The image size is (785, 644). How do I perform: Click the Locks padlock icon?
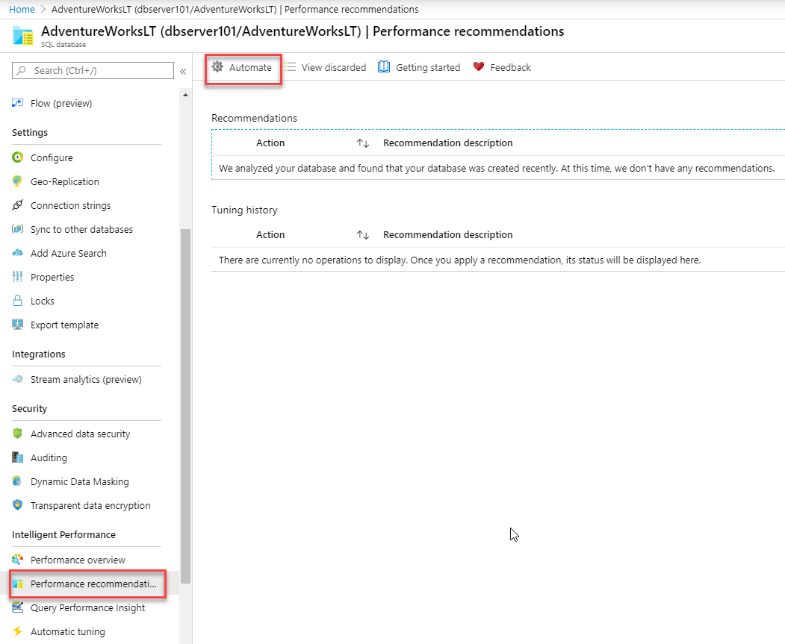[17, 301]
